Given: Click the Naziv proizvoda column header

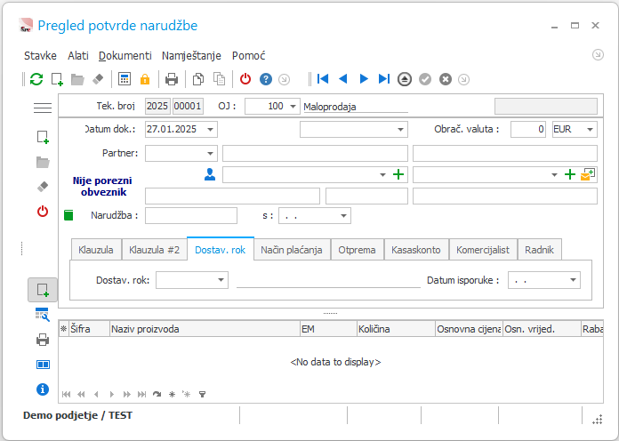Looking at the screenshot, I should (205, 329).
